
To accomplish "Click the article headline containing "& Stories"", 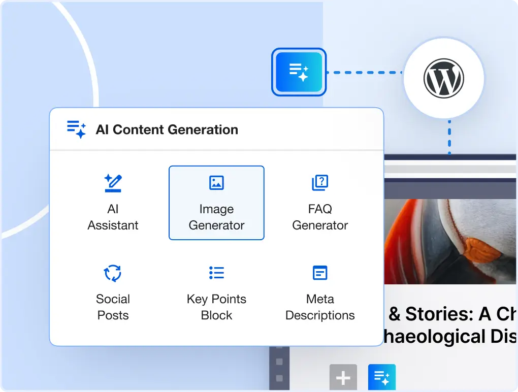I will pos(451,325).
